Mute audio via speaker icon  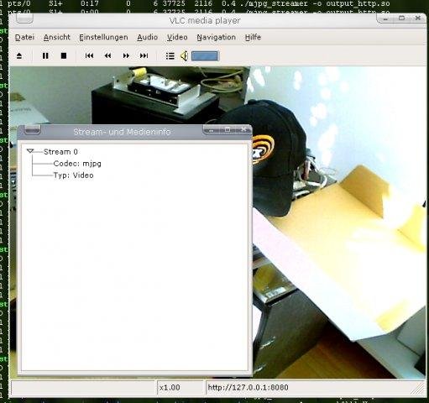click(184, 56)
